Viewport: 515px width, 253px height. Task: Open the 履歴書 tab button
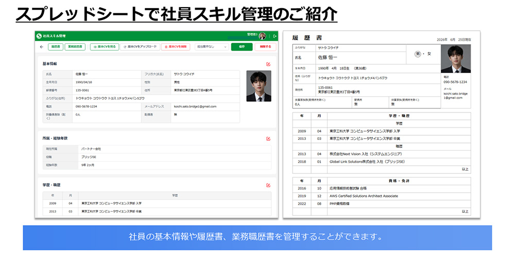pyautogui.click(x=56, y=47)
